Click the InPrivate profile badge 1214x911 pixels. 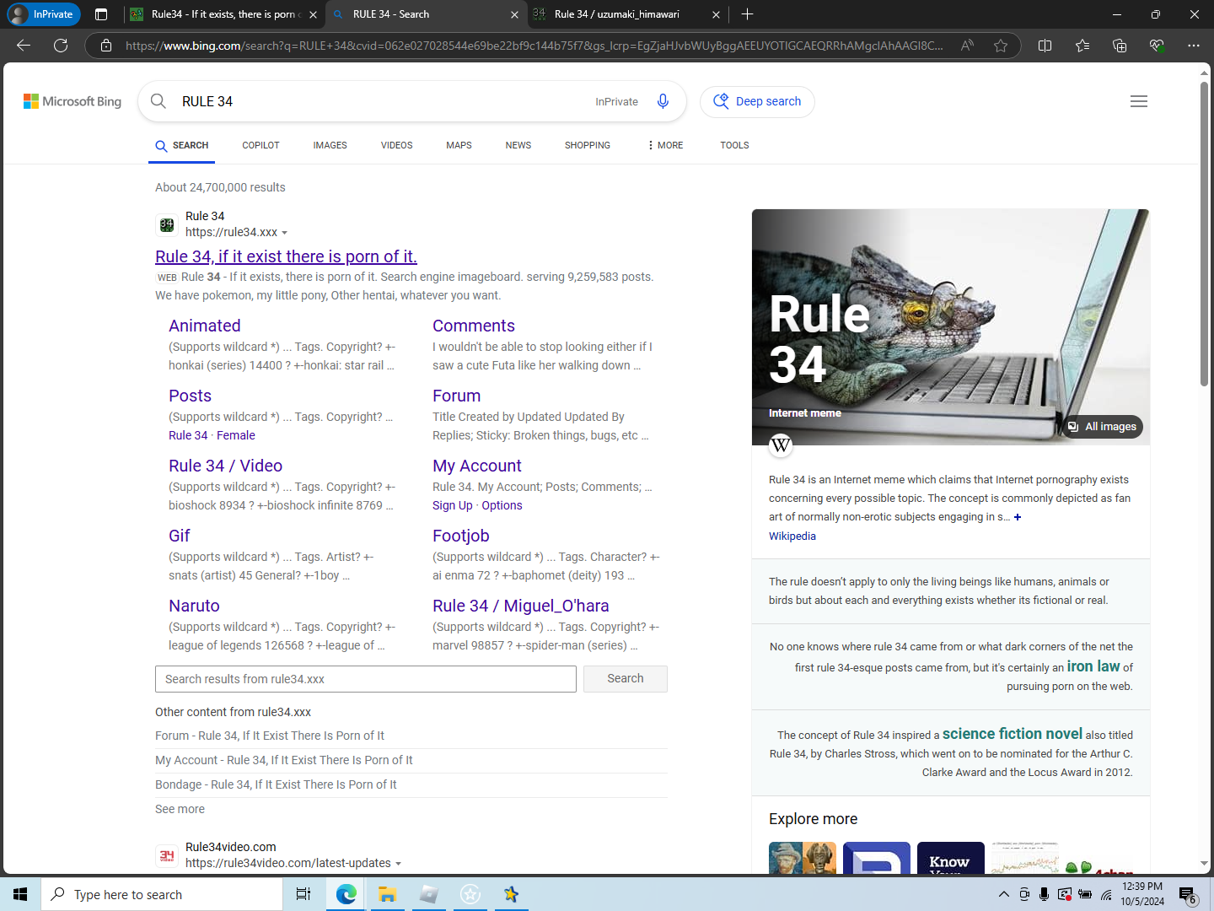(44, 14)
